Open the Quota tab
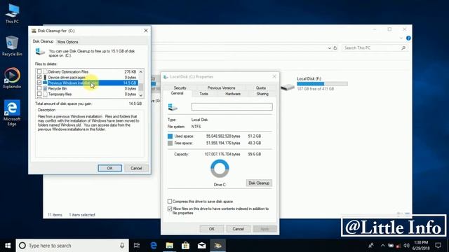Viewport: 449px width, 252px height. click(261, 87)
